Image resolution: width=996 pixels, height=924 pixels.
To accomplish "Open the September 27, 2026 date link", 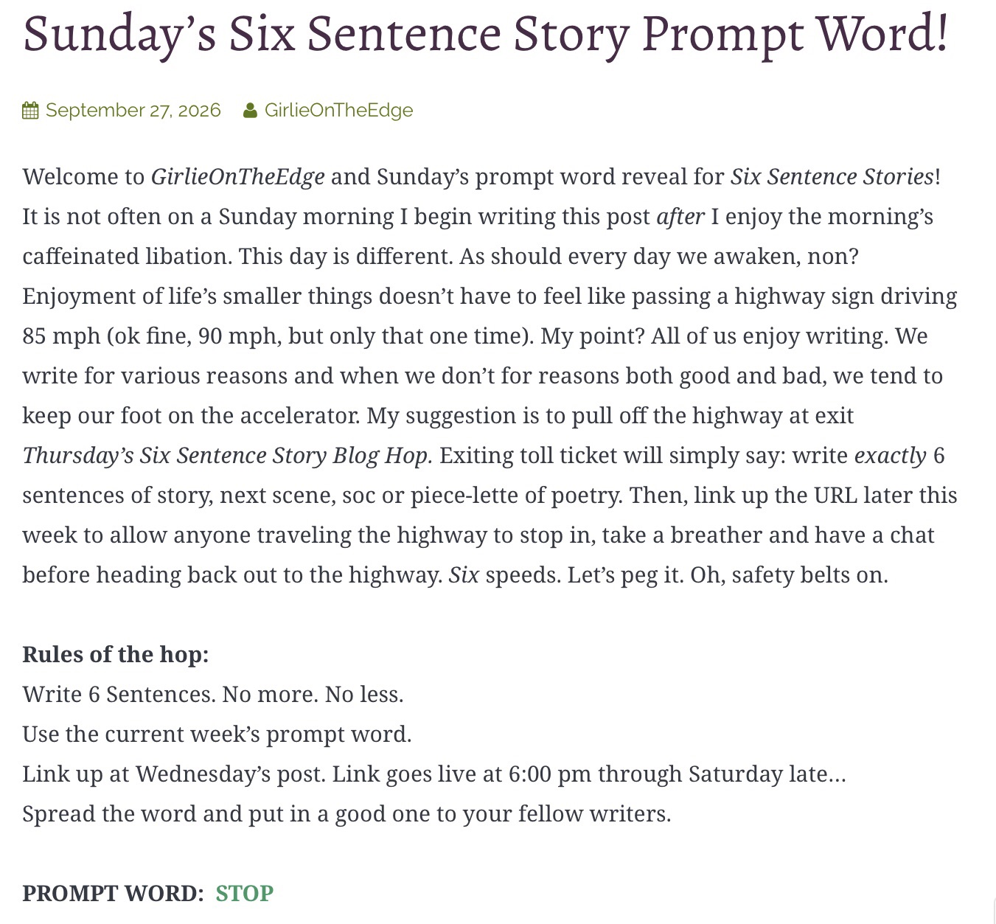I will coord(133,110).
